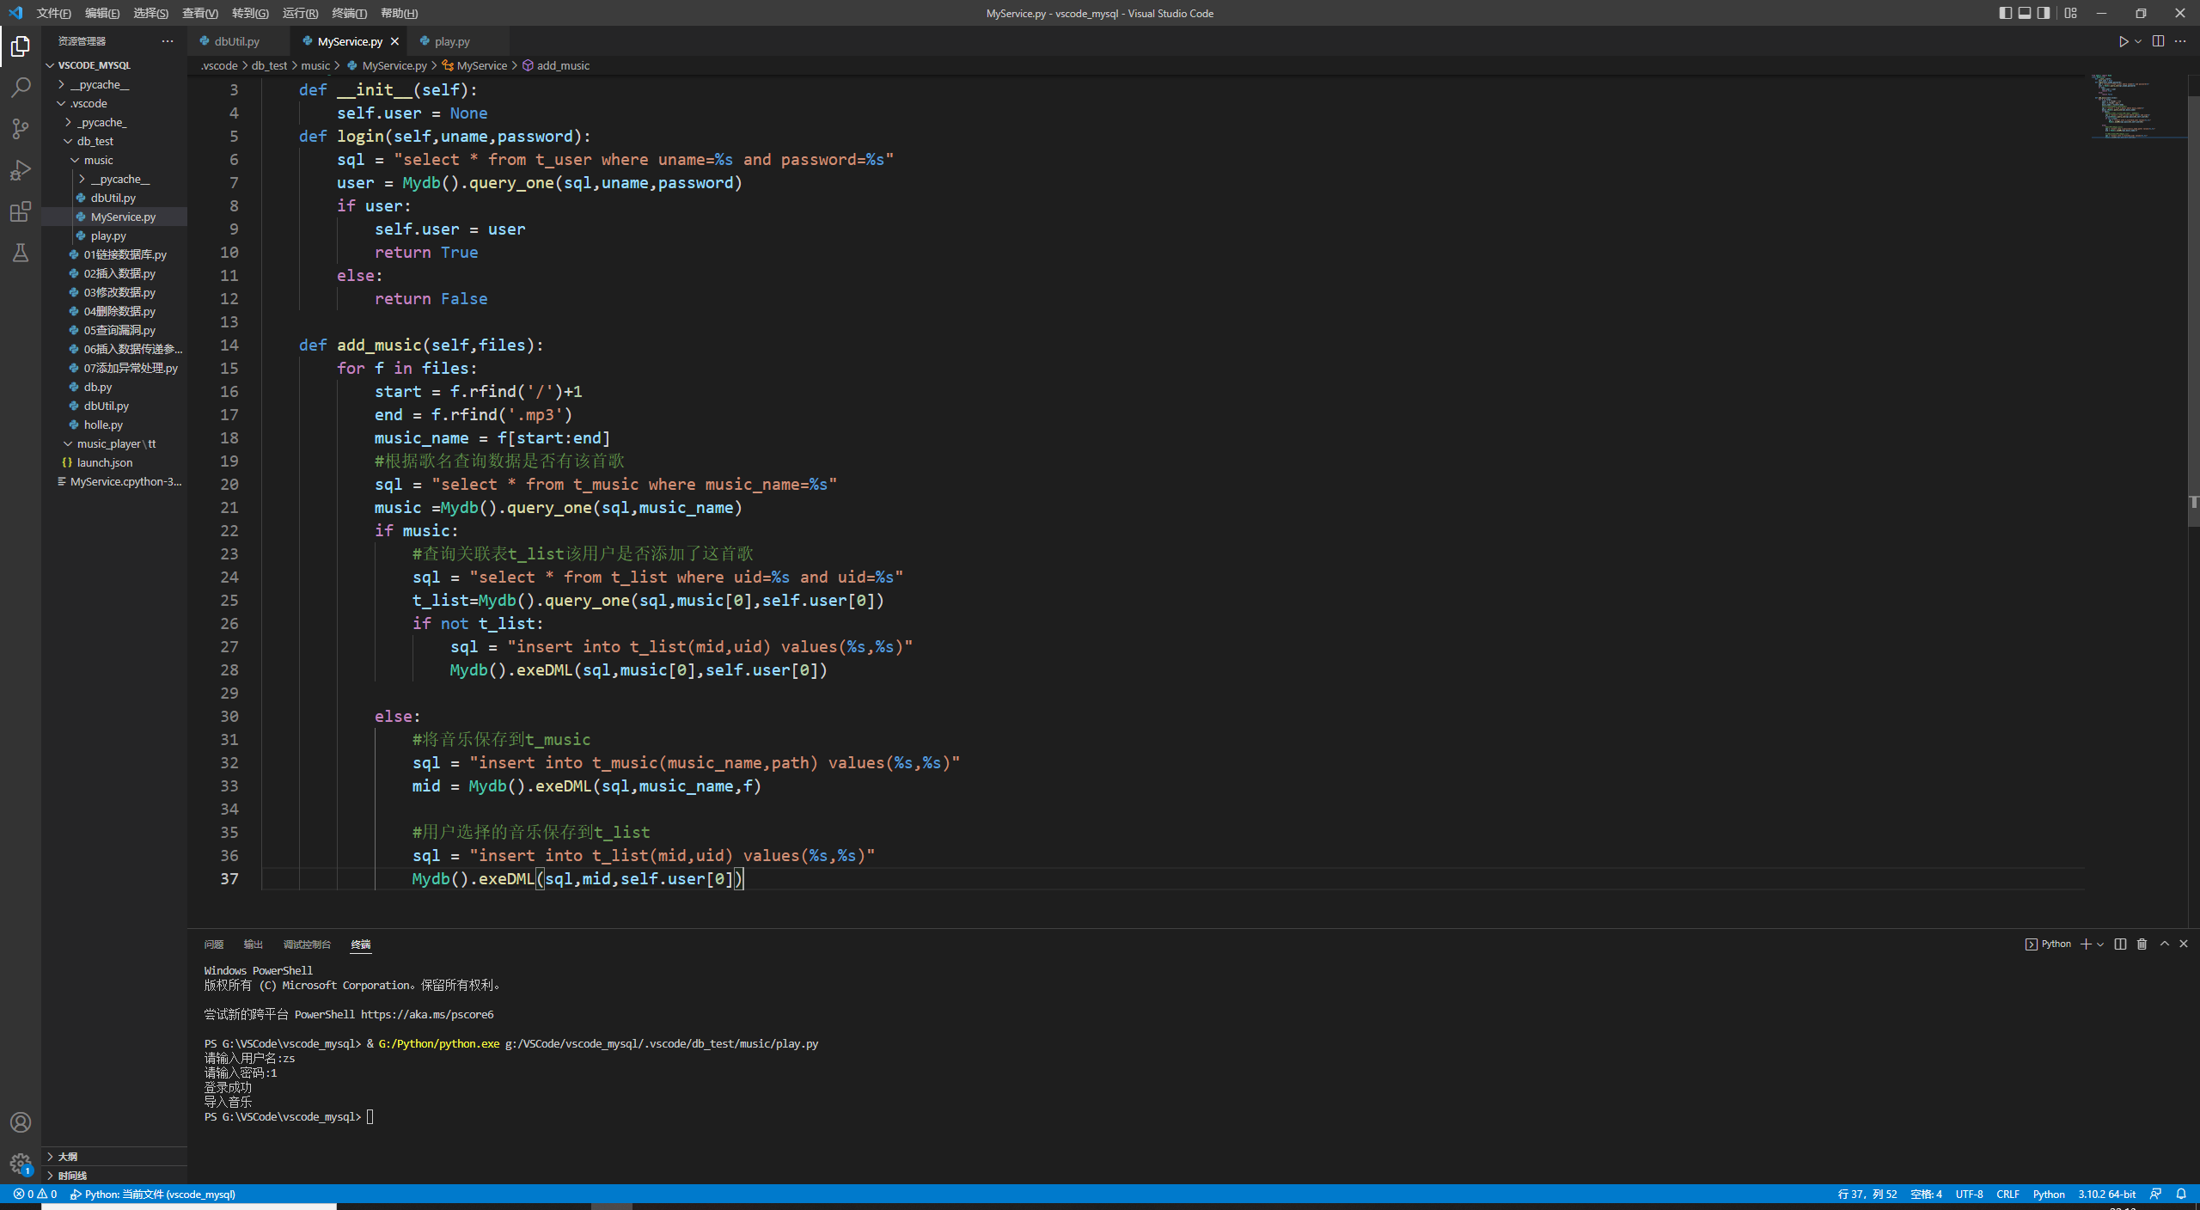Change line endings via CRLF

click(2007, 1195)
